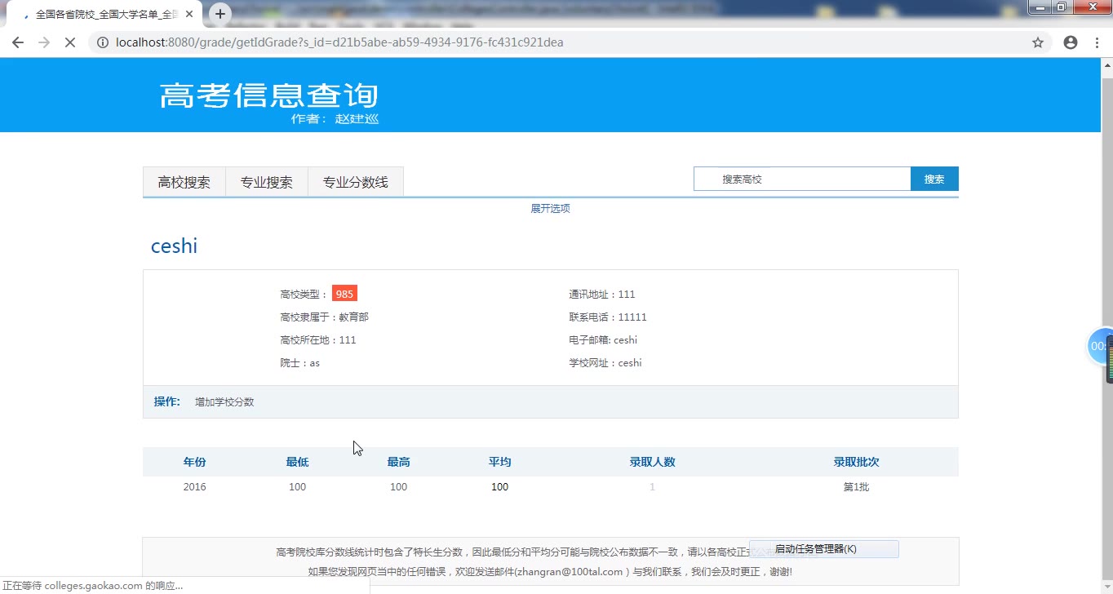1113x594 pixels.
Task: Click 高校隶属于：教育部 text
Action: pos(324,317)
